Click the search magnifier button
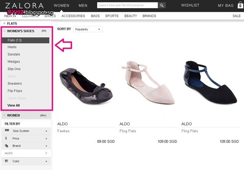 162,5
